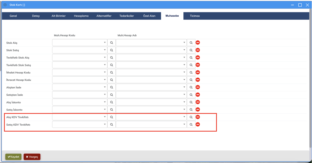The width and height of the screenshot is (312, 163).
Task: Remove the Alıştan İade account with red icon
Action: 198,87
